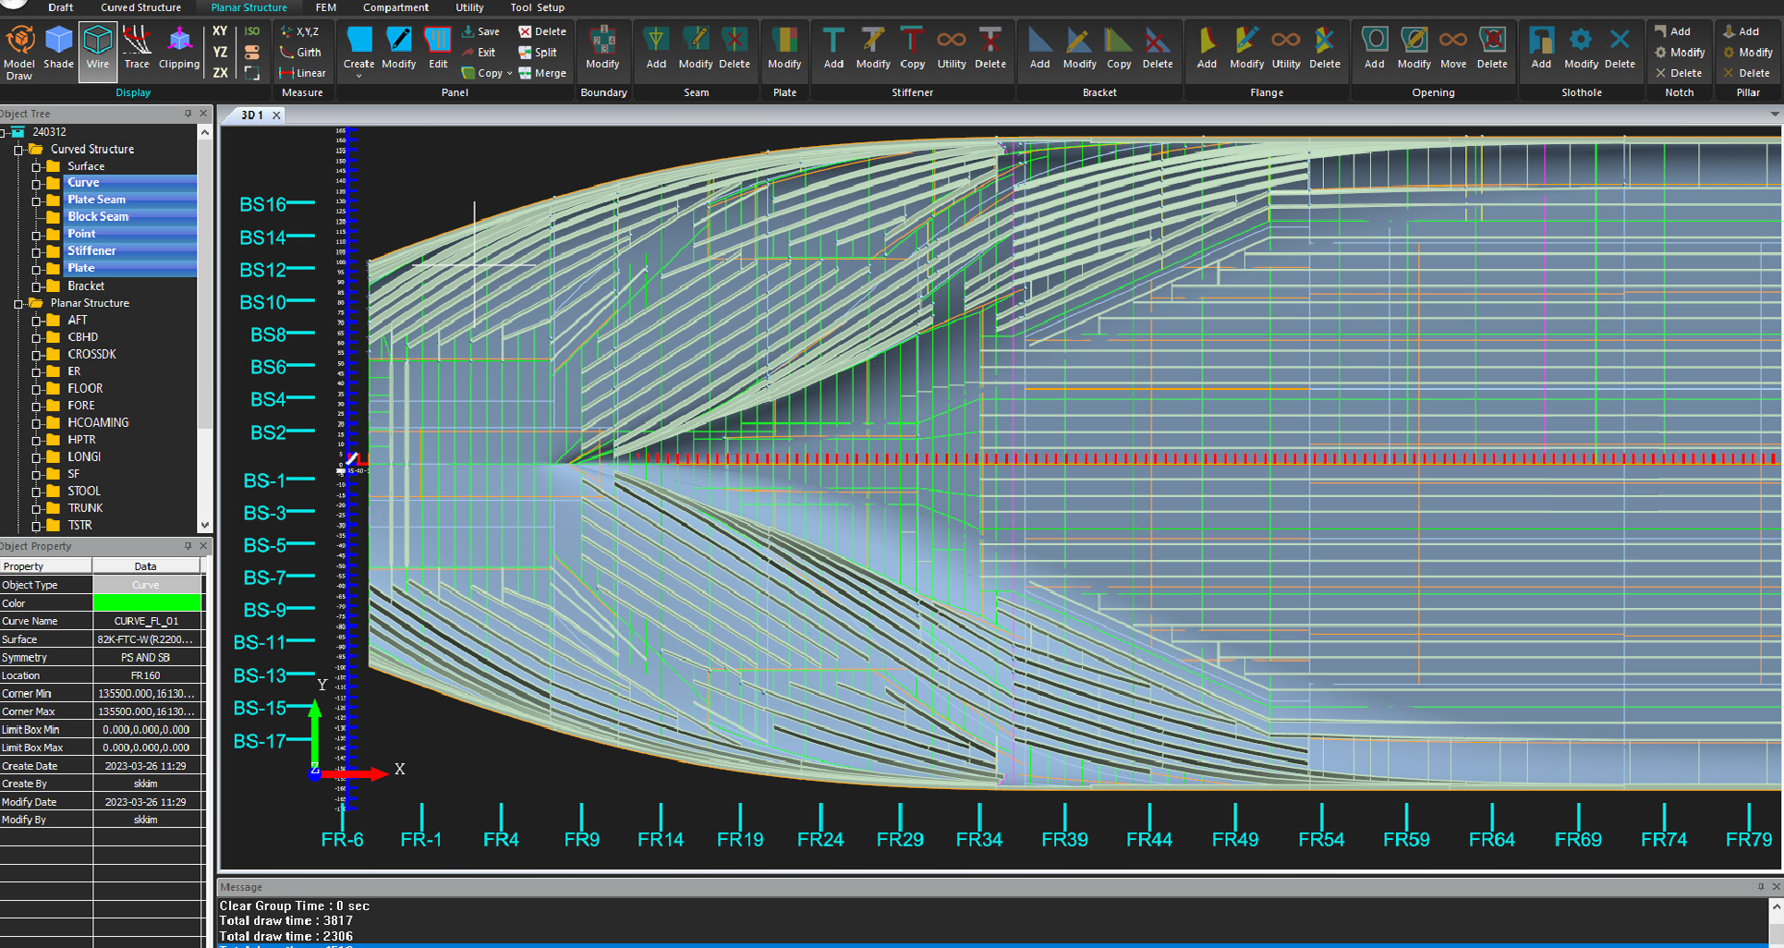Click the Save button in Panel group
The image size is (1784, 948).
[x=480, y=31]
